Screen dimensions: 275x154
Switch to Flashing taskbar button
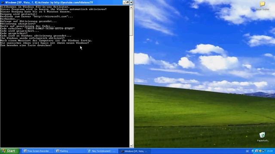point(69,151)
